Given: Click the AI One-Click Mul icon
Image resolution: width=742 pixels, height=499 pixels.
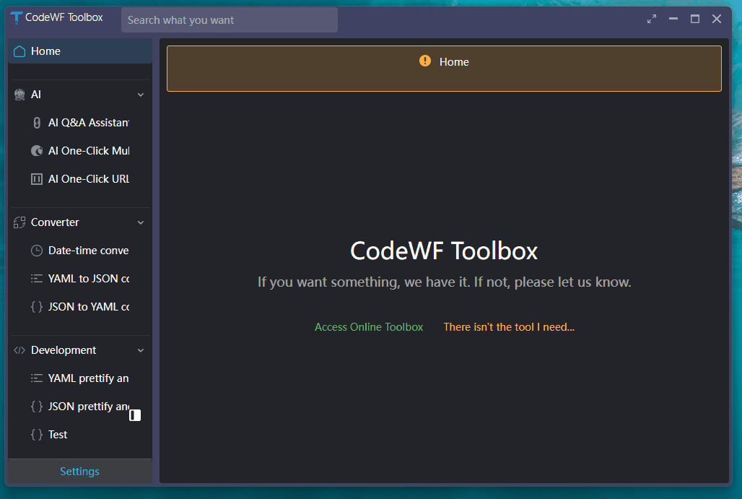Looking at the screenshot, I should point(37,151).
